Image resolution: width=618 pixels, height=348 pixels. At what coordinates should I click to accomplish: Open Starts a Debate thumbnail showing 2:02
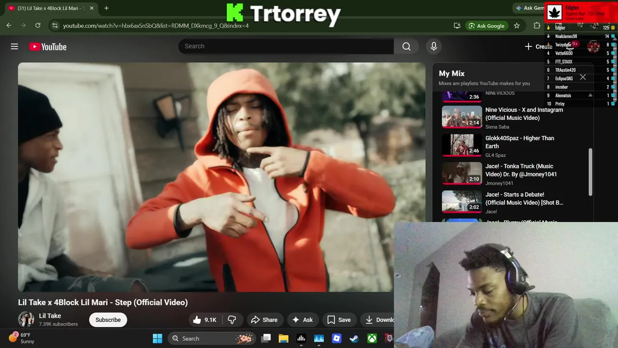coord(462,202)
